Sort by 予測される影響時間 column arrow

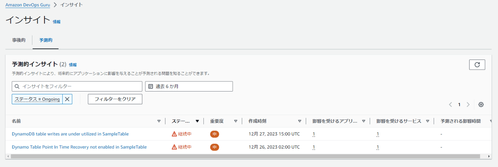click(491, 121)
